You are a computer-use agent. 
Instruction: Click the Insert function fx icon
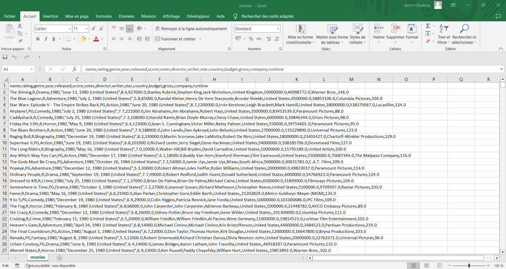click(75, 69)
